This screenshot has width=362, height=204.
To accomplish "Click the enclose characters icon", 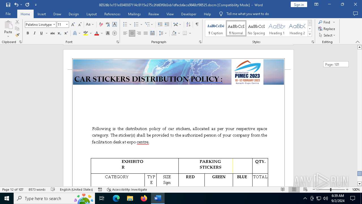I will [x=115, y=33].
